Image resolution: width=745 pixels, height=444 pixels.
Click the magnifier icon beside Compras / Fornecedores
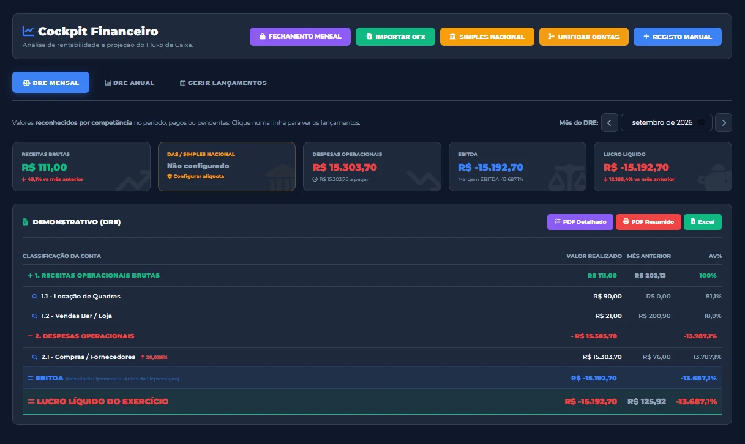[35, 357]
